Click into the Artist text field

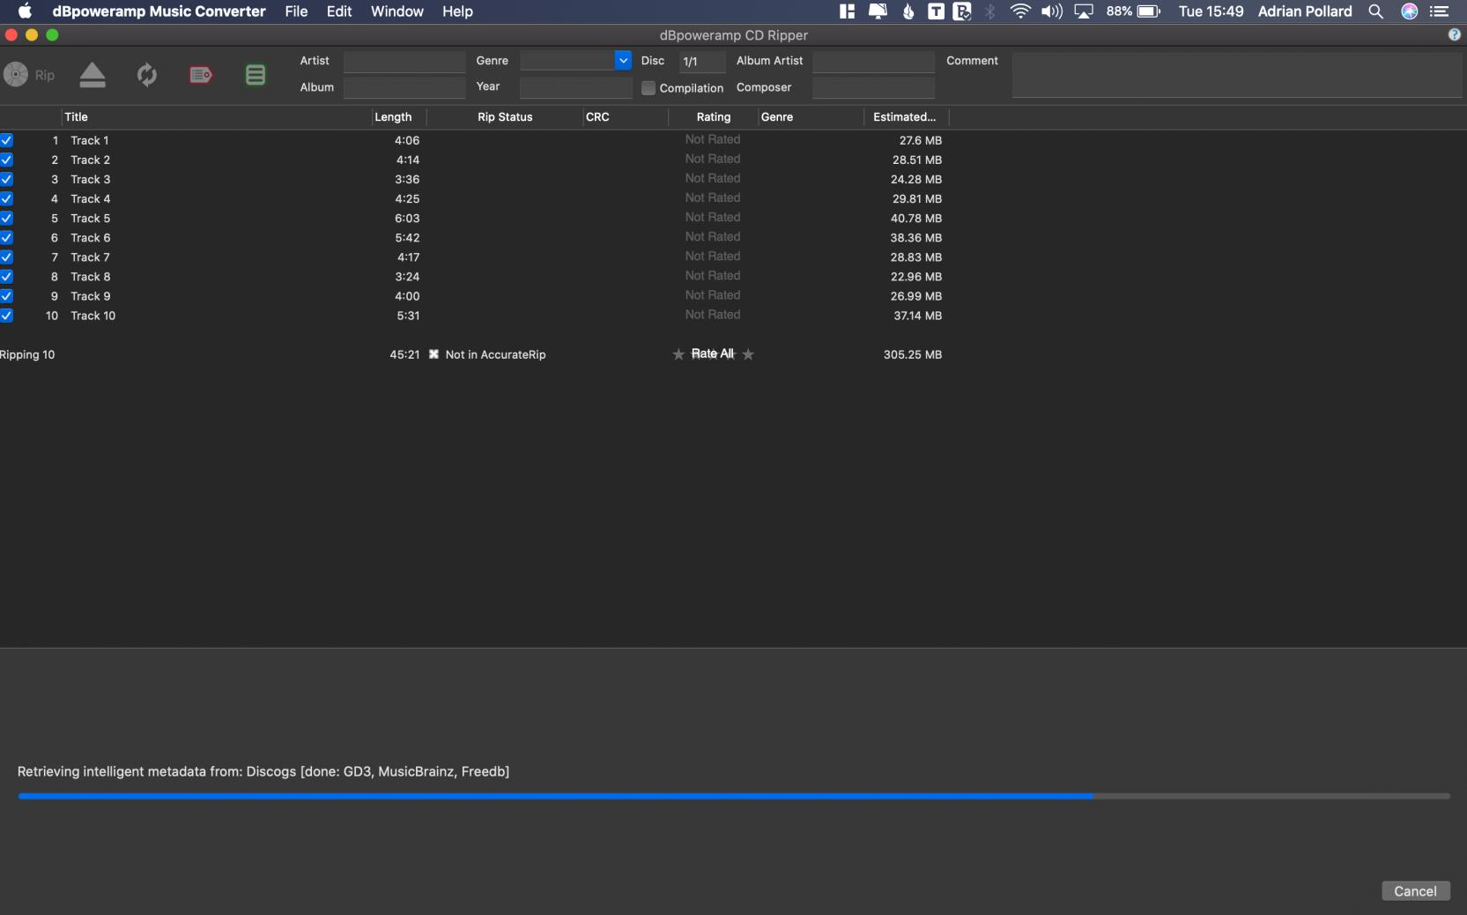[404, 62]
